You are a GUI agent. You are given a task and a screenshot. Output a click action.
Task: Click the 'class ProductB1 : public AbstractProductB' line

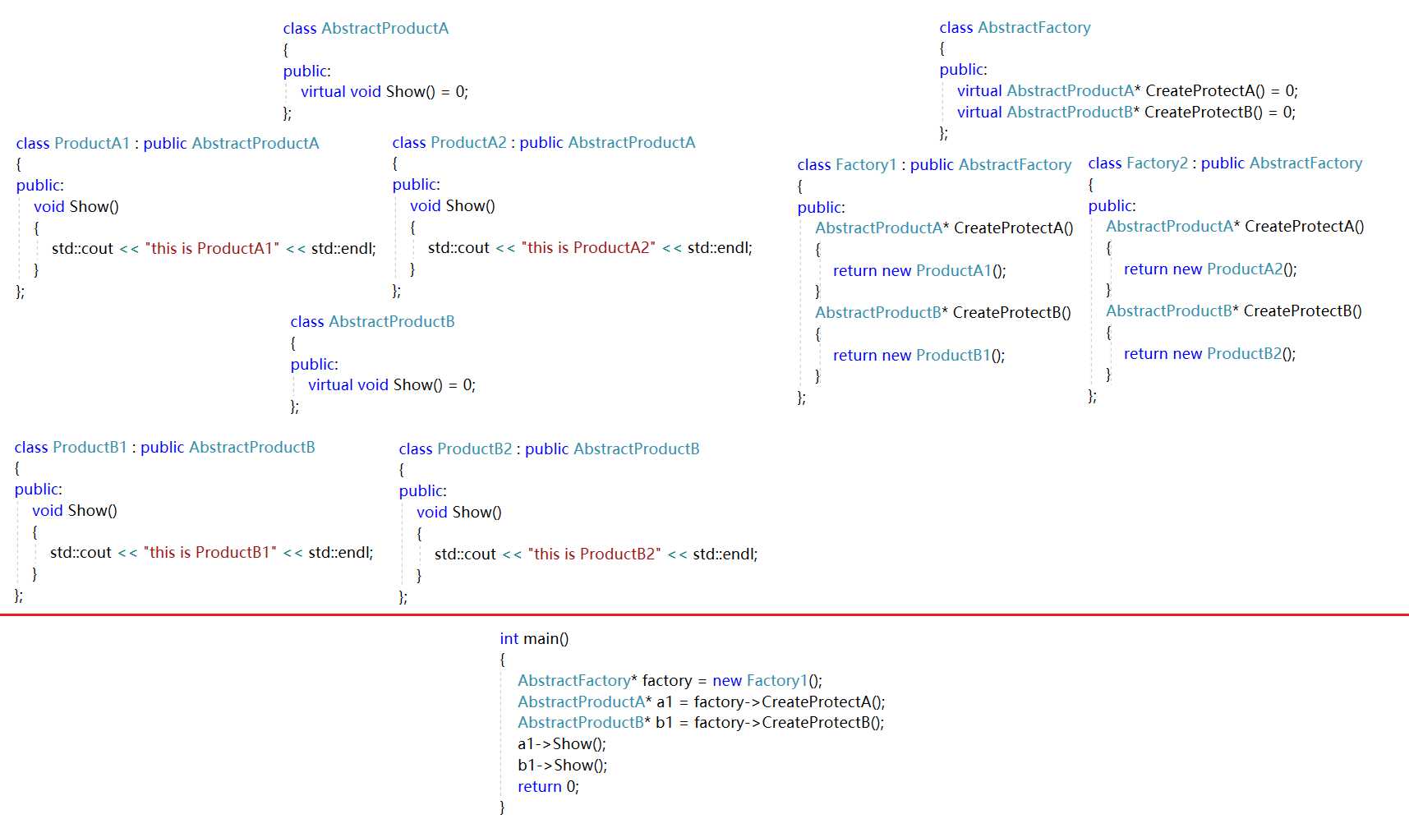pyautogui.click(x=165, y=448)
